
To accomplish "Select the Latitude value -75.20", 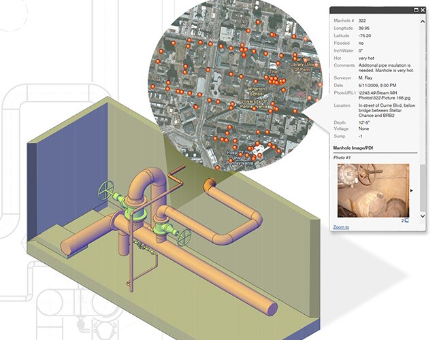I will pos(365,36).
